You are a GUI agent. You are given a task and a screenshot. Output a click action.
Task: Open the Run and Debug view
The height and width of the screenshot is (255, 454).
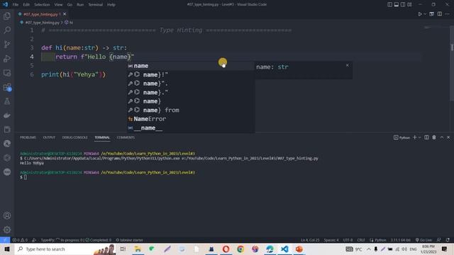[7, 59]
